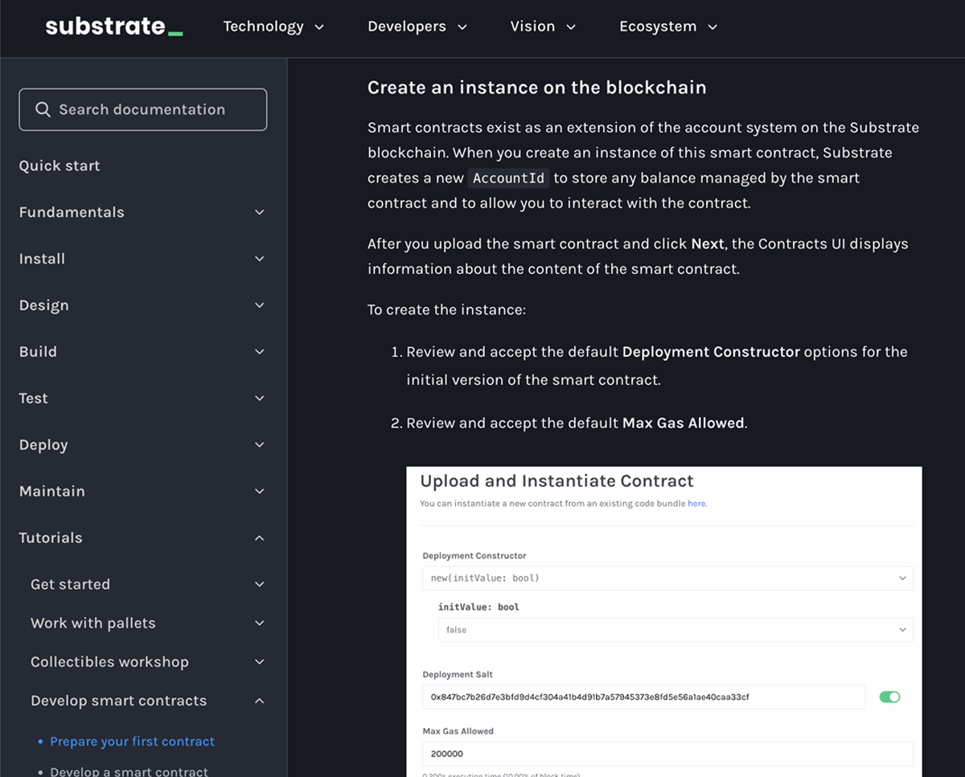Open the Quick start page
The width and height of the screenshot is (965, 777).
tap(60, 166)
